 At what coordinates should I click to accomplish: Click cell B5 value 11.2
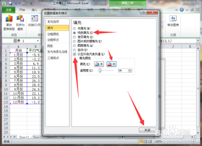[x=35, y=68]
